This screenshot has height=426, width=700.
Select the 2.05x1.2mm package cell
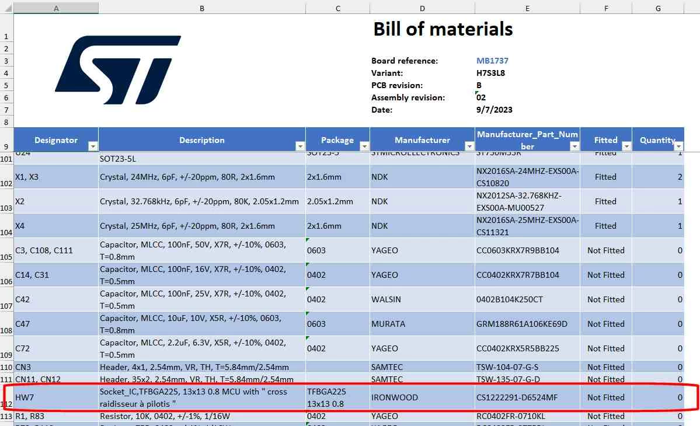[x=338, y=202]
